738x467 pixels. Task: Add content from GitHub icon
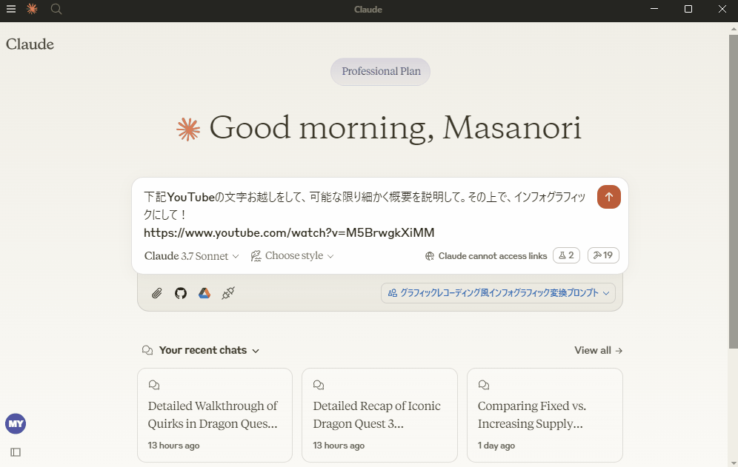tap(181, 294)
